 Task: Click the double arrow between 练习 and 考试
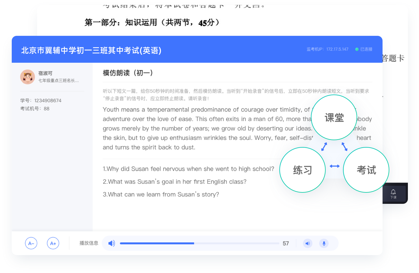point(334,166)
